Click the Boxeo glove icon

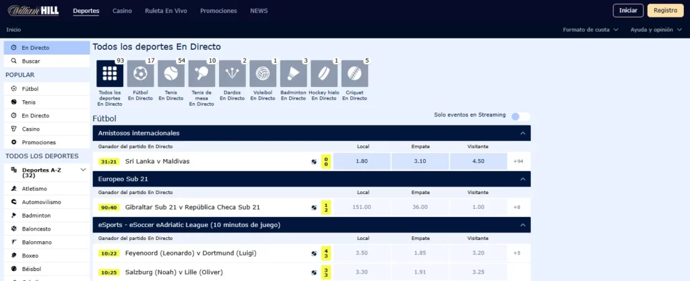(13, 255)
